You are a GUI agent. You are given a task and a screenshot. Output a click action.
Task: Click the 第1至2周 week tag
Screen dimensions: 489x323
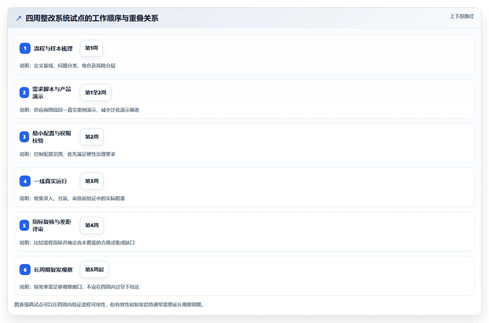(95, 93)
